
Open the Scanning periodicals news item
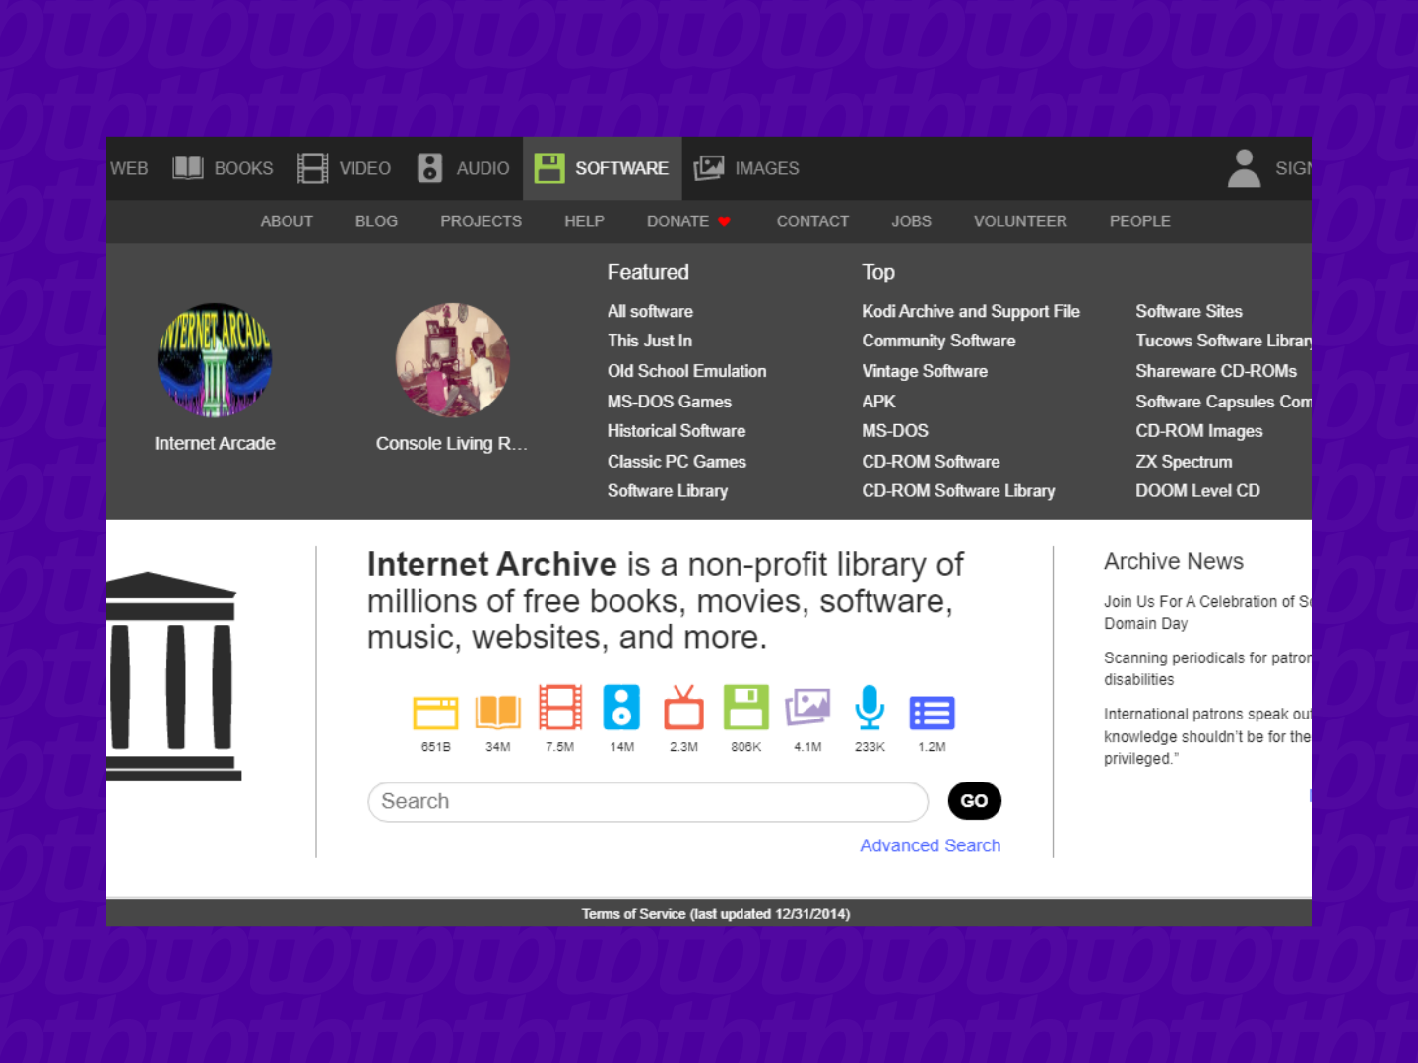click(x=1207, y=668)
